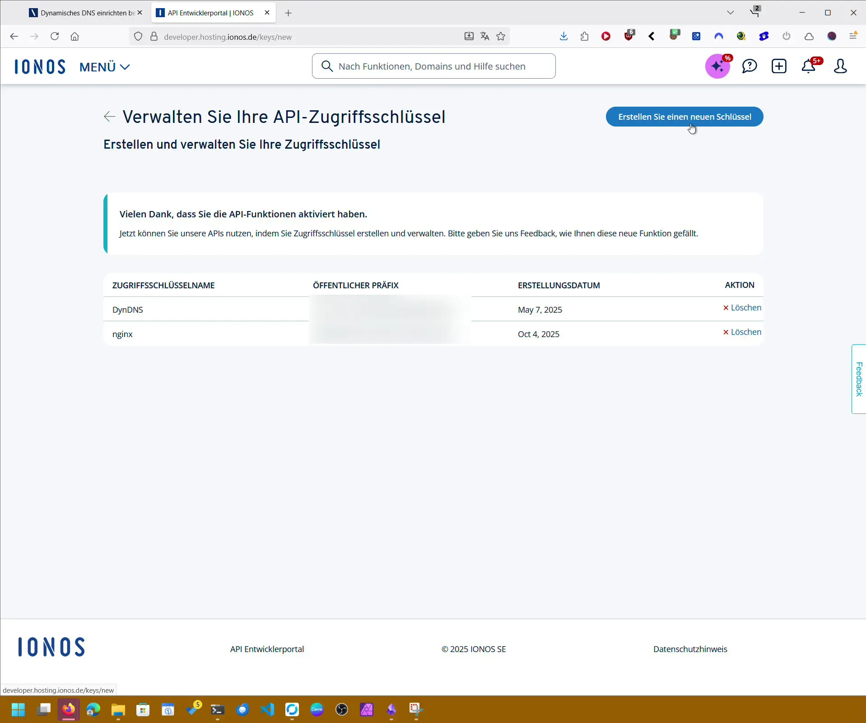Go back using the page title arrow
Image resolution: width=866 pixels, height=723 pixels.
click(109, 117)
